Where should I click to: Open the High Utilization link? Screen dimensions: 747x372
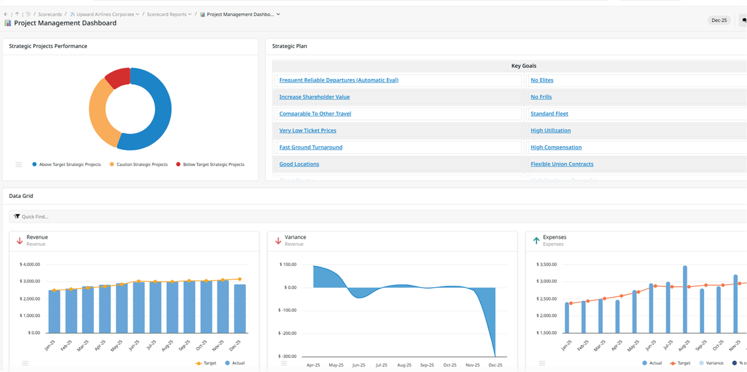tap(550, 131)
